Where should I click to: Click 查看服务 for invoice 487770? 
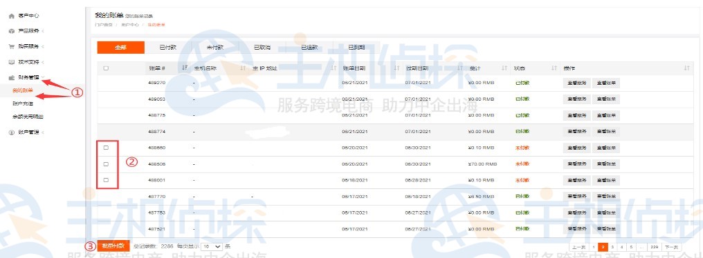click(577, 197)
